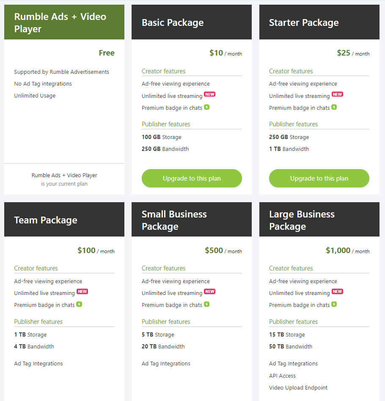Click the $1,000 / month price

point(347,251)
